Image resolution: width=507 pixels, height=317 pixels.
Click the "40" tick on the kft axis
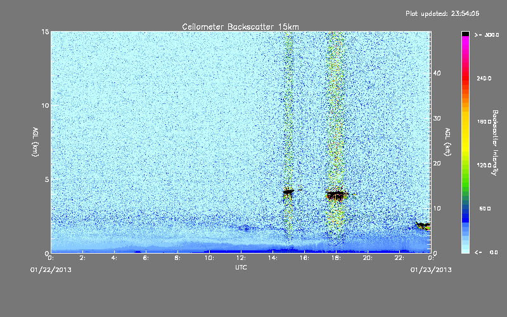437,74
